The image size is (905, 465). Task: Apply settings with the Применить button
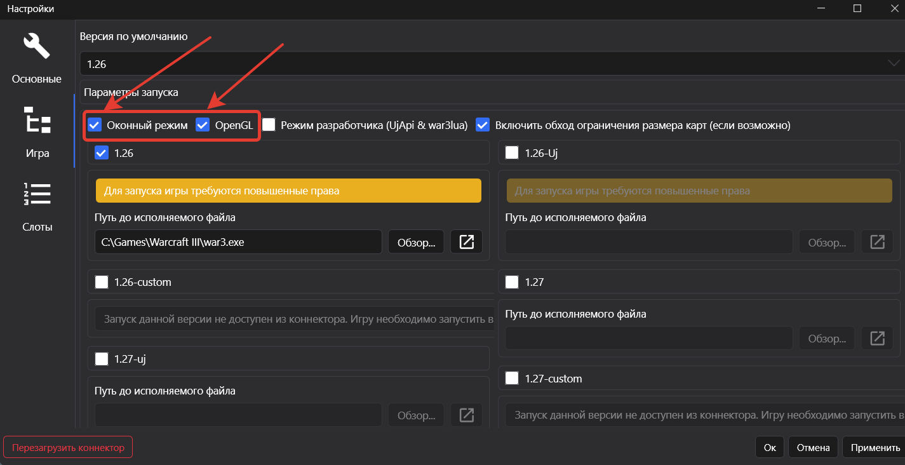pyautogui.click(x=874, y=447)
